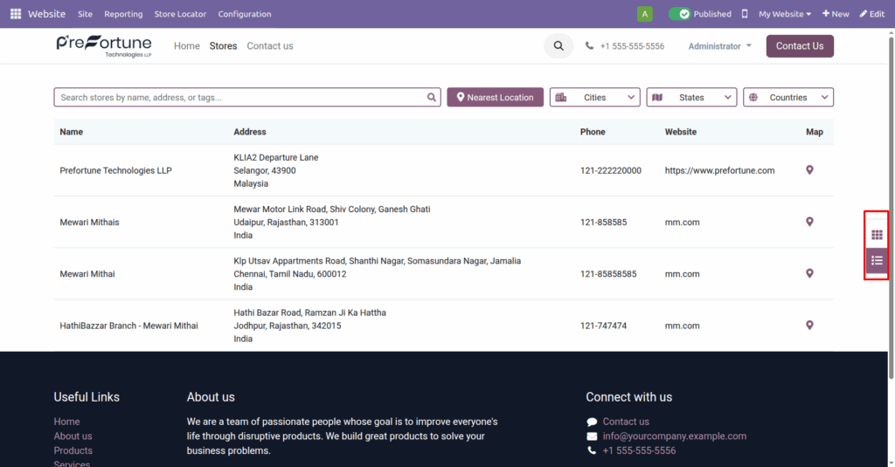895x467 pixels.
Task: Open https://www.prefortune.com website link
Action: 719,170
